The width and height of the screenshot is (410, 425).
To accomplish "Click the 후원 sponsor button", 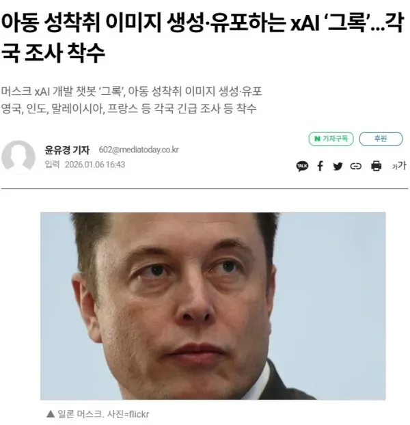I will pyautogui.click(x=381, y=139).
